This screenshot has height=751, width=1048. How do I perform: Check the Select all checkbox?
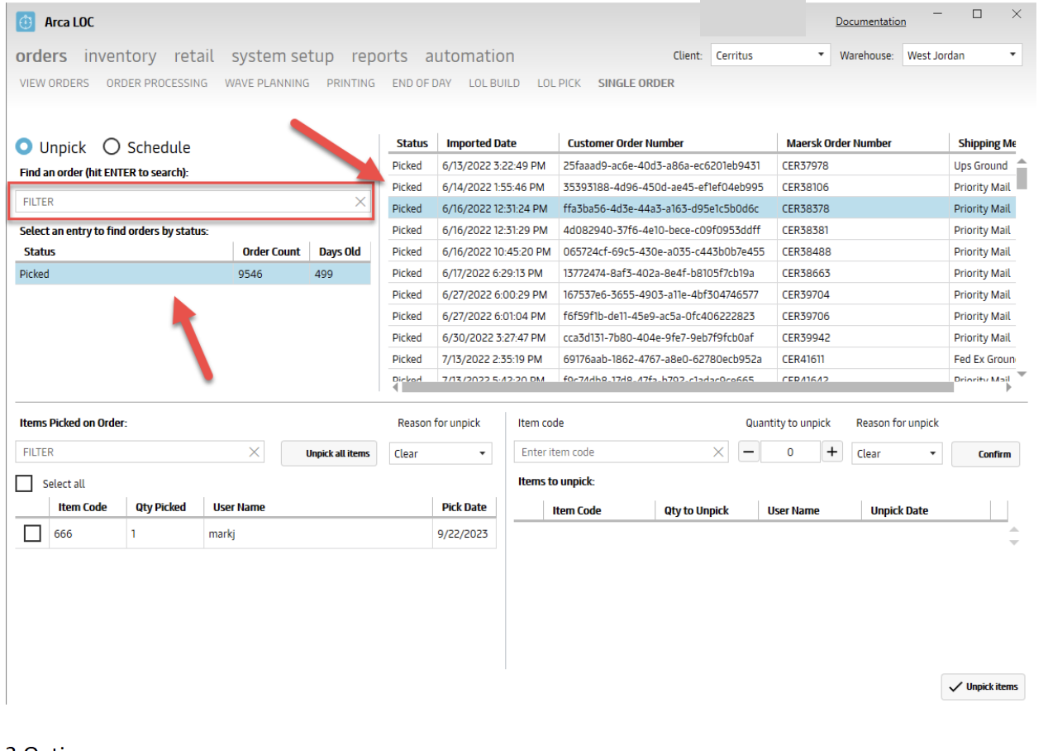pos(25,484)
